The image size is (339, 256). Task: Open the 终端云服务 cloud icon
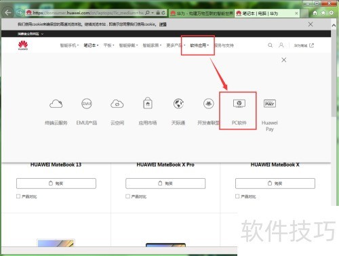point(56,104)
